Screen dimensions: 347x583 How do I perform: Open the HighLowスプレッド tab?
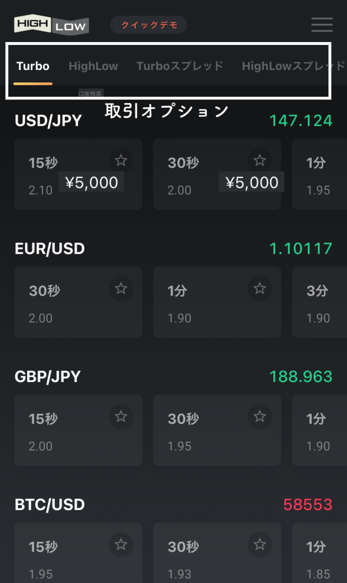point(293,66)
